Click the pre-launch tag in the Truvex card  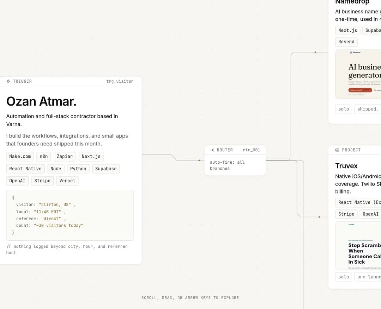pos(368,277)
